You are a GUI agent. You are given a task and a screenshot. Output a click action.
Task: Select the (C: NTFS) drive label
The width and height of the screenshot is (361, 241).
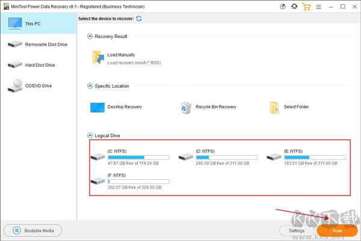coord(117,151)
